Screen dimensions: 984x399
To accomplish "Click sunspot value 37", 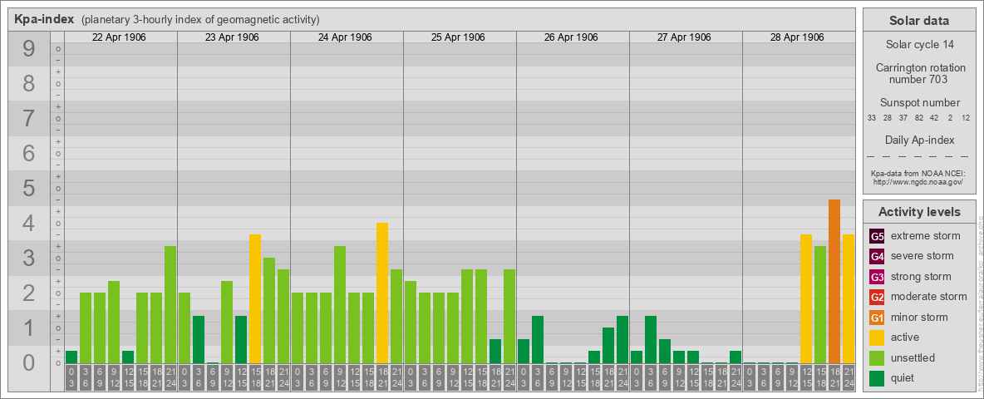I will coord(903,118).
